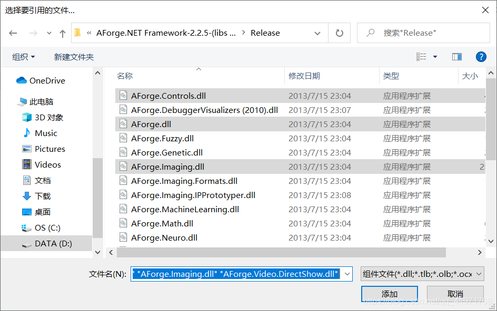
Task: Click the Release breadcrumb segment
Action: coord(265,33)
